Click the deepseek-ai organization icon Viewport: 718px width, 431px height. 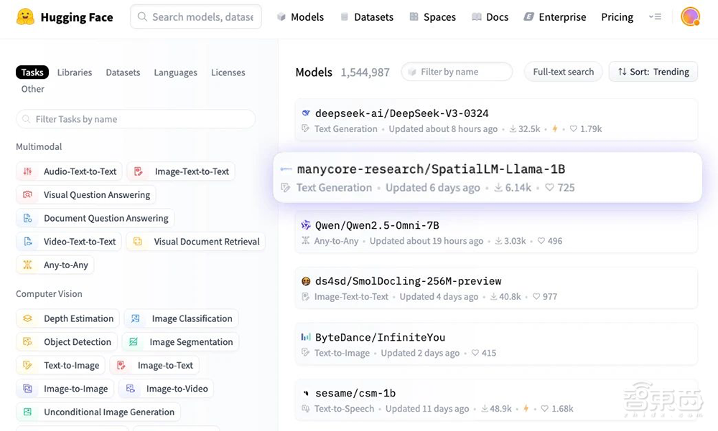[306, 113]
